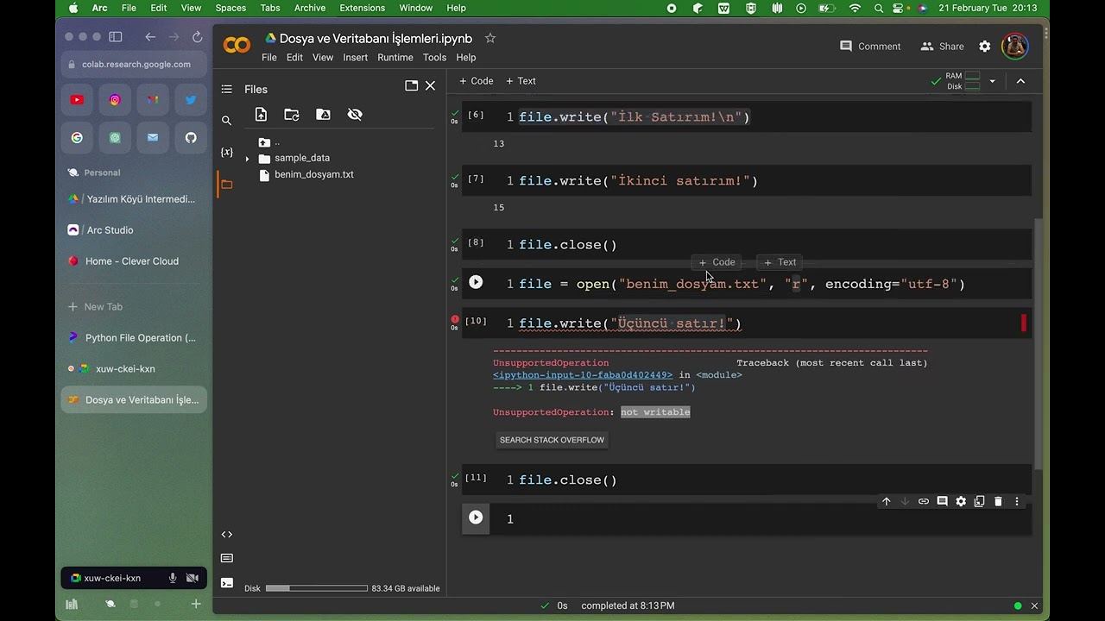Open the Colab File menu
The height and width of the screenshot is (621, 1105).
pyautogui.click(x=269, y=58)
